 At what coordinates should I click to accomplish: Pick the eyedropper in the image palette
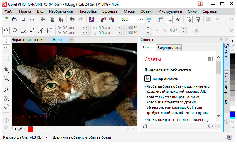tap(21, 129)
